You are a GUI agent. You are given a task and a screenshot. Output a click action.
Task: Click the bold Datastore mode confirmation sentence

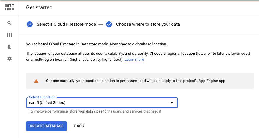(x=97, y=44)
